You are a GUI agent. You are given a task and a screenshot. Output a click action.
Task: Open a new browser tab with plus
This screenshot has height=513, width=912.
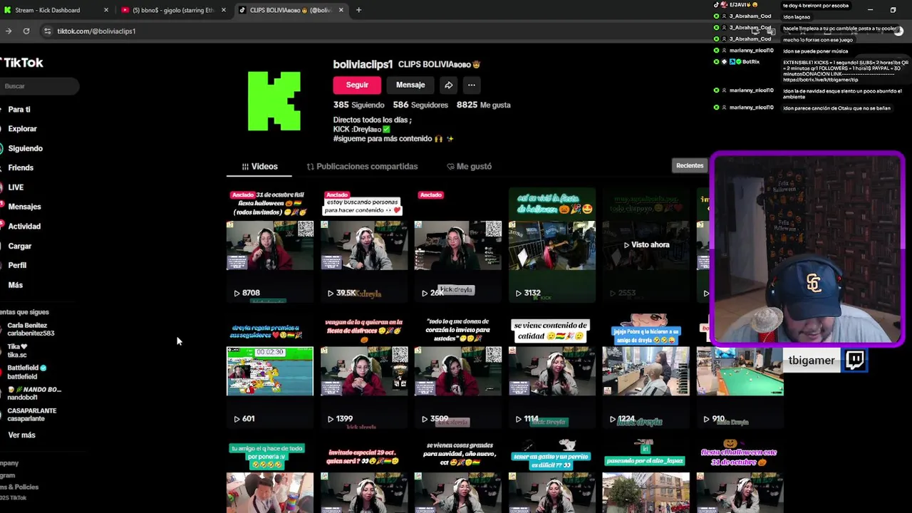pos(358,10)
